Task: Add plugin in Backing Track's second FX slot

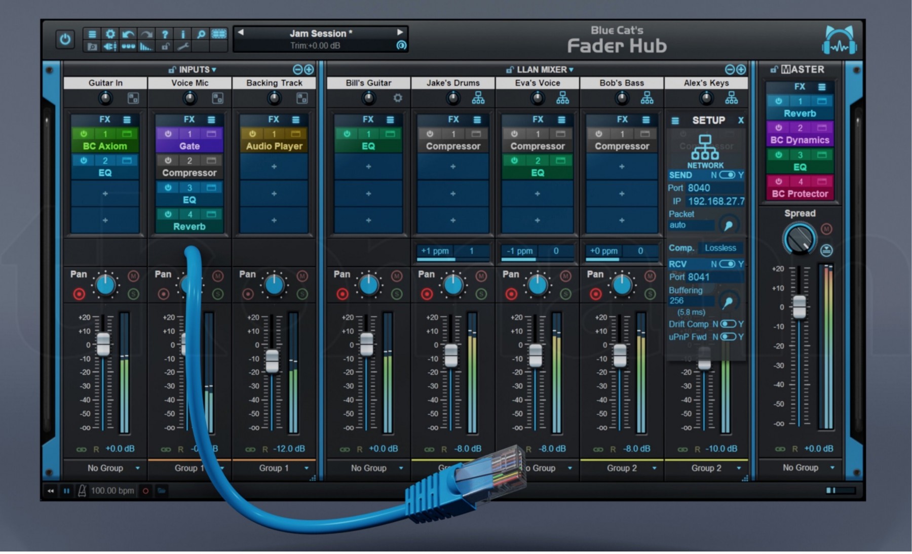Action: pyautogui.click(x=274, y=167)
